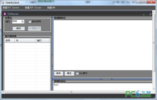Click the 端口 column header in client list
Screen dimensions: 157x100
(x=43, y=41)
